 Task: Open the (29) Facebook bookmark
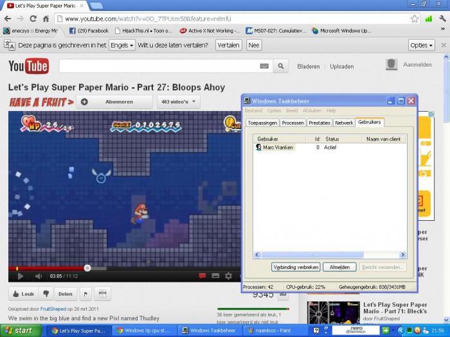pyautogui.click(x=89, y=31)
